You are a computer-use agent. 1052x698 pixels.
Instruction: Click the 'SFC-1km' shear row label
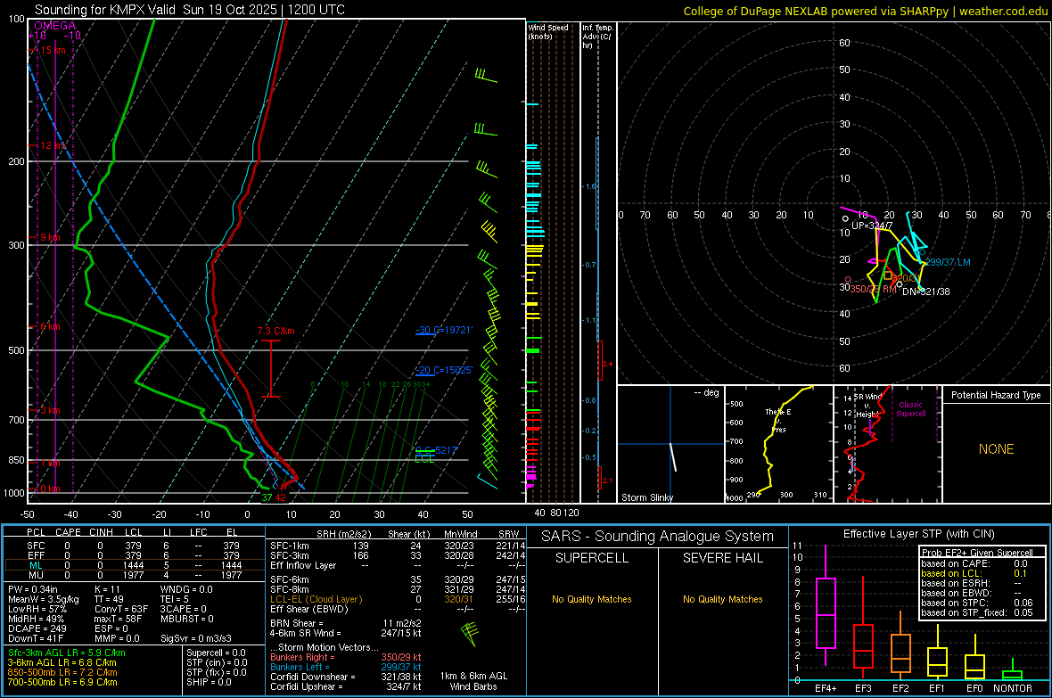point(290,546)
